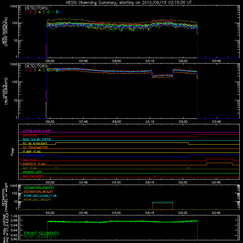Click DETECTORS: label in the front segments plot
This screenshot has width=243, height=243.
click(x=36, y=8)
